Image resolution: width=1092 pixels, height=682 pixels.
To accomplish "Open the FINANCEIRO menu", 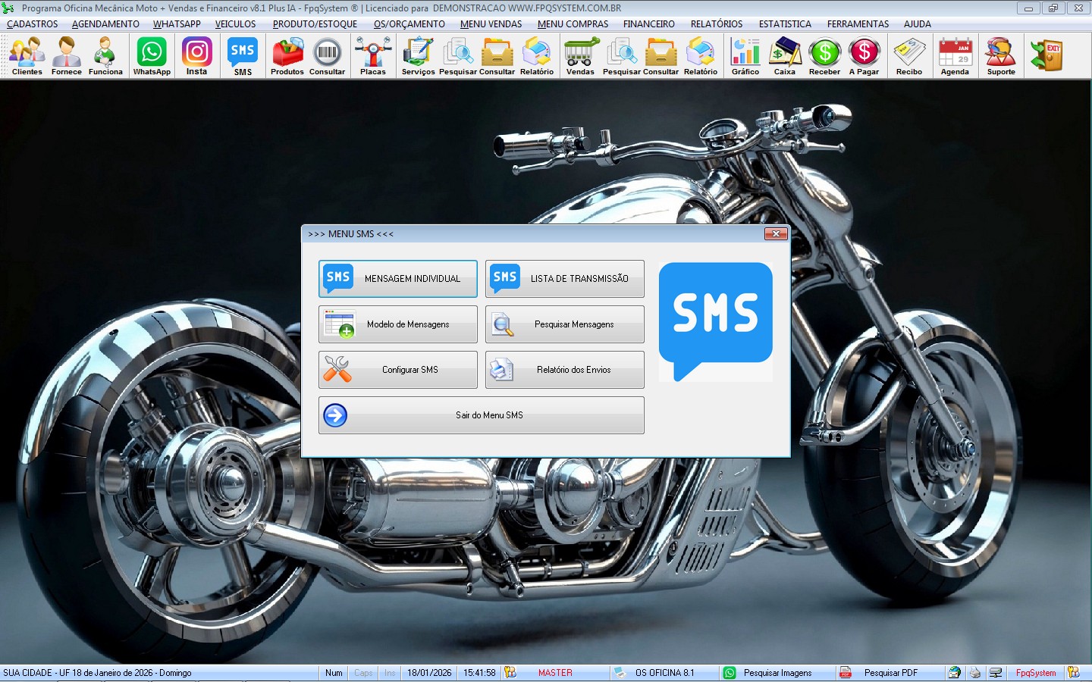I will tap(648, 24).
